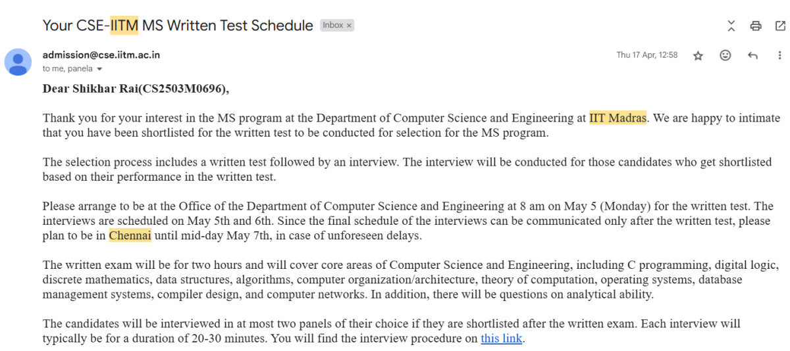Add an emoji reaction to the email
Screen dimensions: 790x351
[x=725, y=55]
